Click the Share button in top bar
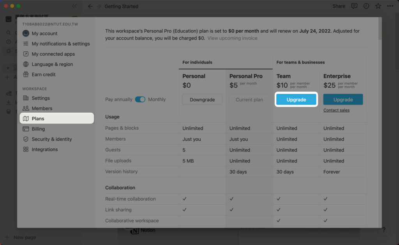399x245 pixels. pyautogui.click(x=339, y=6)
